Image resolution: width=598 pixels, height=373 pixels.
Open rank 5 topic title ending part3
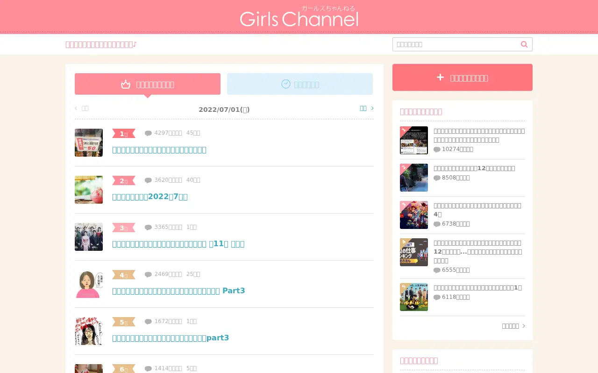[171, 338]
